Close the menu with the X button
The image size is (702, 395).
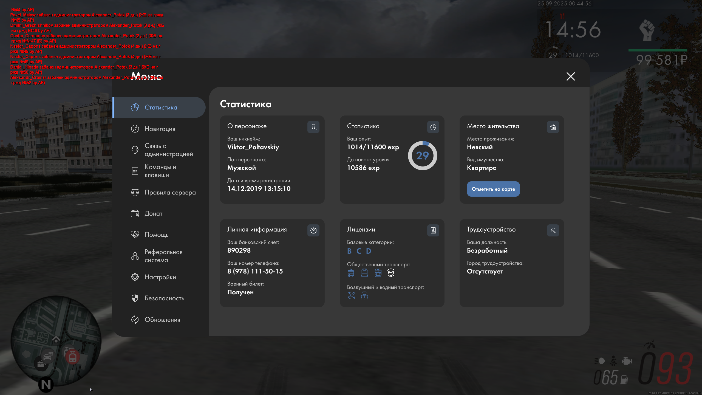[x=571, y=76]
